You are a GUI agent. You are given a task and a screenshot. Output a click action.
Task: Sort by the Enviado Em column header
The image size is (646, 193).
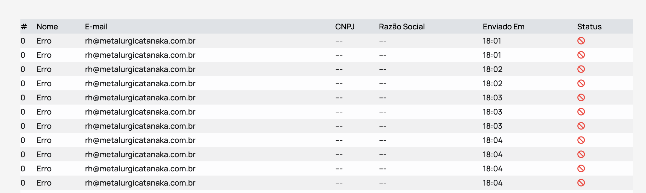tap(503, 27)
